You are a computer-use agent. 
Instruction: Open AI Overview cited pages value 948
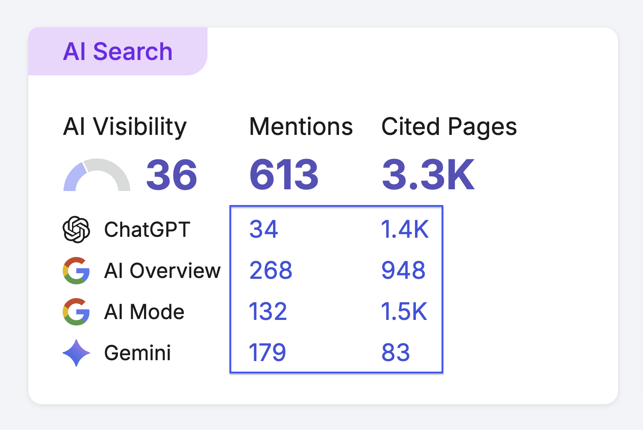tap(403, 271)
